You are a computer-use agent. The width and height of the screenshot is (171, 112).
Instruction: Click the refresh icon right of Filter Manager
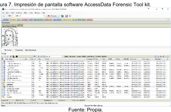pos(70,16)
